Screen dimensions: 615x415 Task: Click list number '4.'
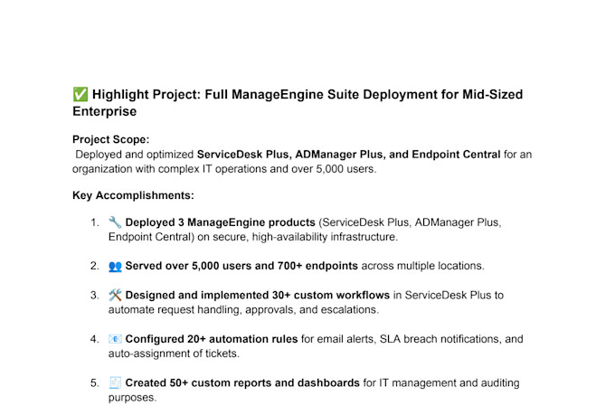pyautogui.click(x=95, y=339)
